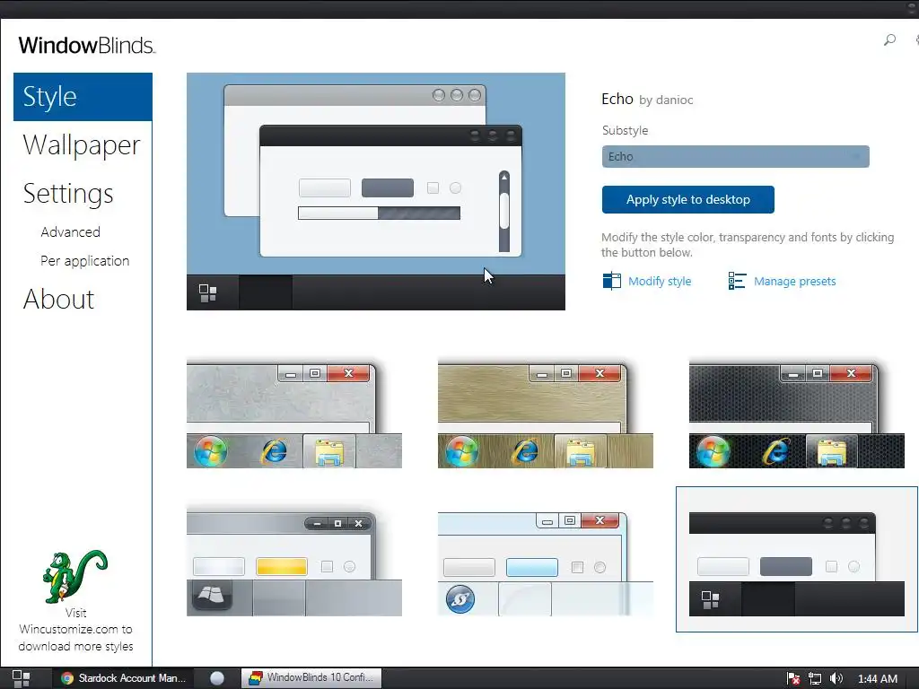Click the 'by danioc' author text

pyautogui.click(x=666, y=100)
